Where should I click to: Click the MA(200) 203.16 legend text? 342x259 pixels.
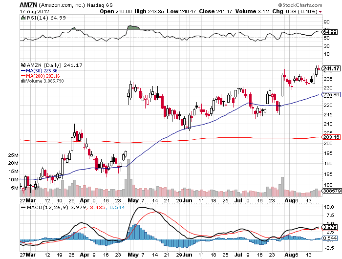click(43, 76)
